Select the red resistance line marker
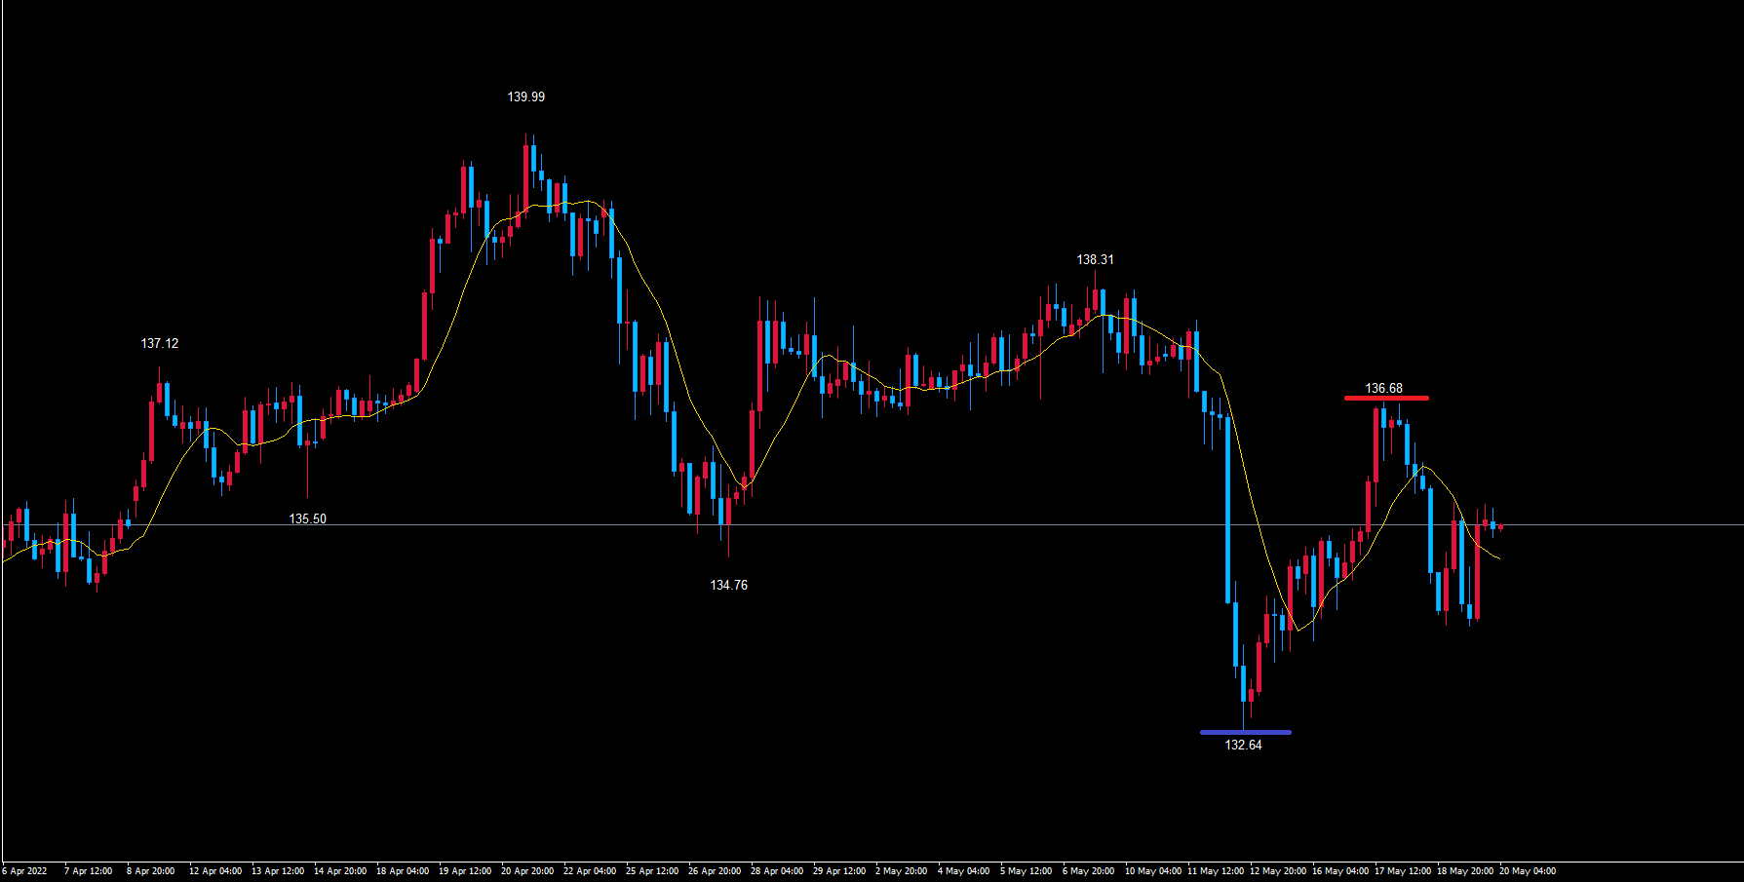 [x=1385, y=399]
